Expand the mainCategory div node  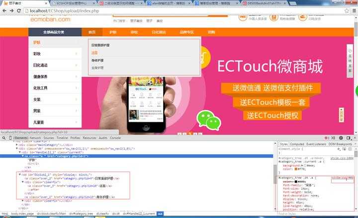click(x=17, y=145)
